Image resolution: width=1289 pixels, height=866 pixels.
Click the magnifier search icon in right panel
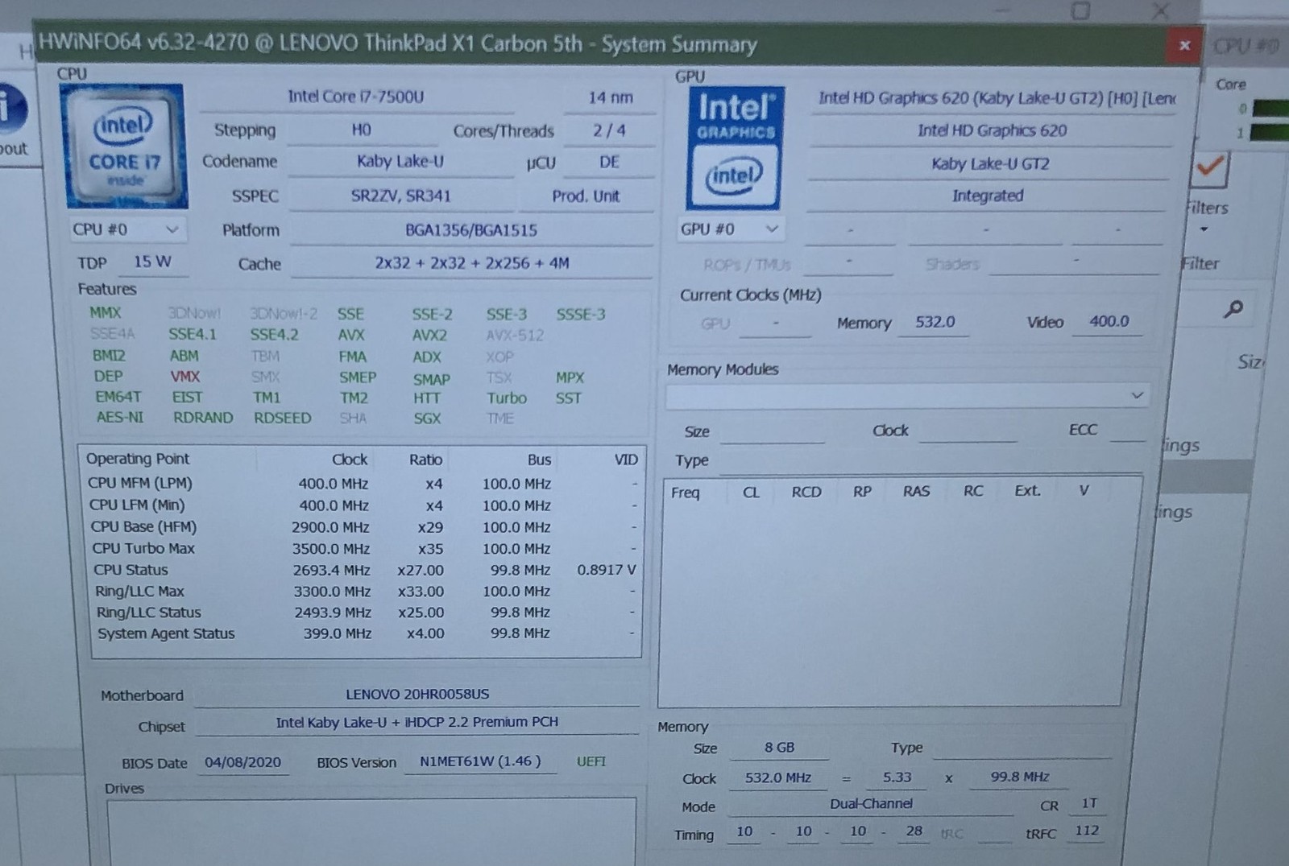pyautogui.click(x=1233, y=308)
